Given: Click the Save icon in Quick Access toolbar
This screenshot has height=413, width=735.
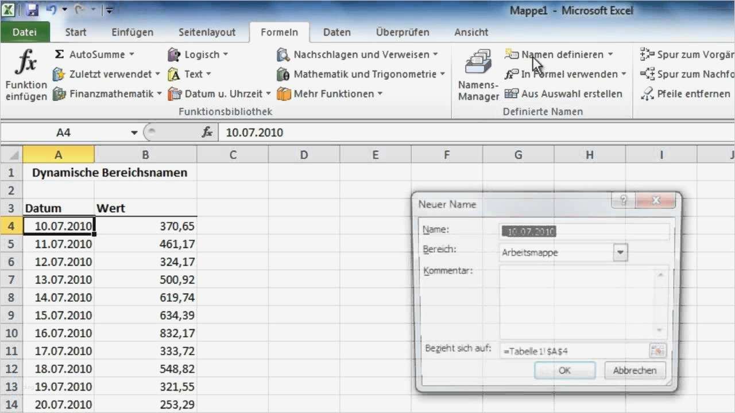Looking at the screenshot, I should [31, 10].
